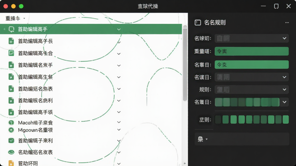
Task: Select the Migooian list row text
Action: [35, 130]
